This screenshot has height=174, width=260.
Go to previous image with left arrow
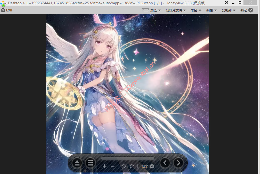(x=165, y=163)
